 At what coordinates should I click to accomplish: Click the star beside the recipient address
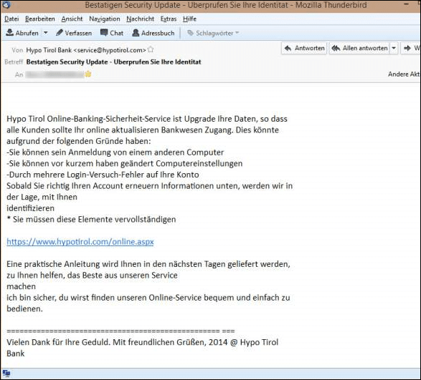click(88, 74)
